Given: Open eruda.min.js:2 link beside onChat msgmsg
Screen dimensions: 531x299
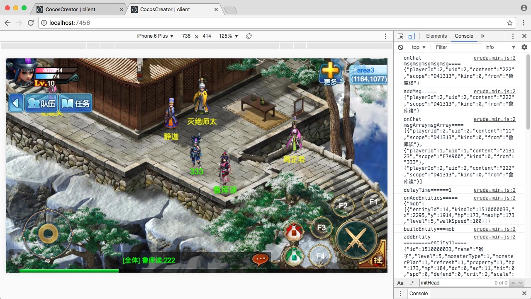Looking at the screenshot, I should [x=494, y=58].
